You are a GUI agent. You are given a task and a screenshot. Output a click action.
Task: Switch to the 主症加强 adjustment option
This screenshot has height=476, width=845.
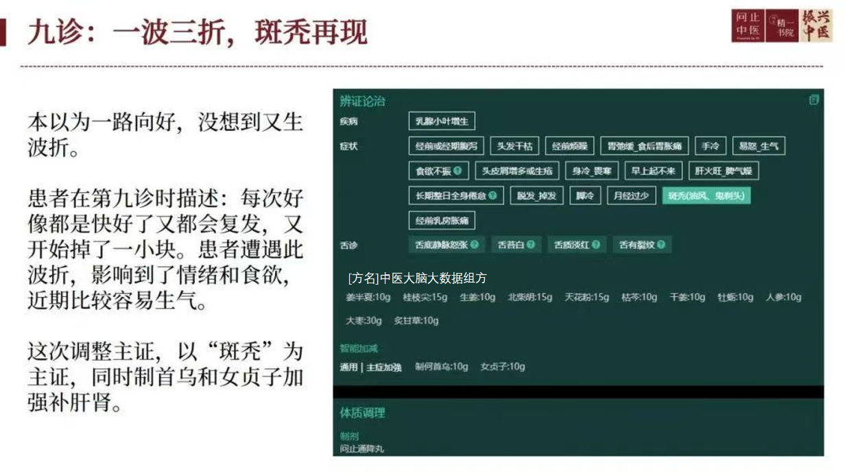pyautogui.click(x=384, y=367)
